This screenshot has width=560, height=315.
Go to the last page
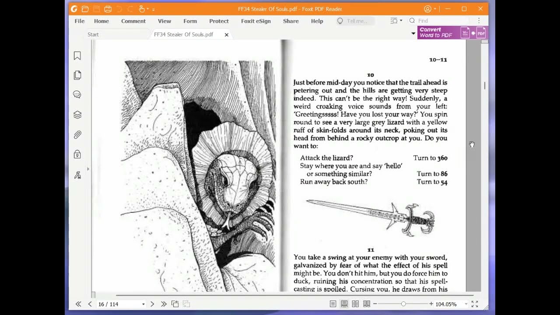tap(164, 304)
